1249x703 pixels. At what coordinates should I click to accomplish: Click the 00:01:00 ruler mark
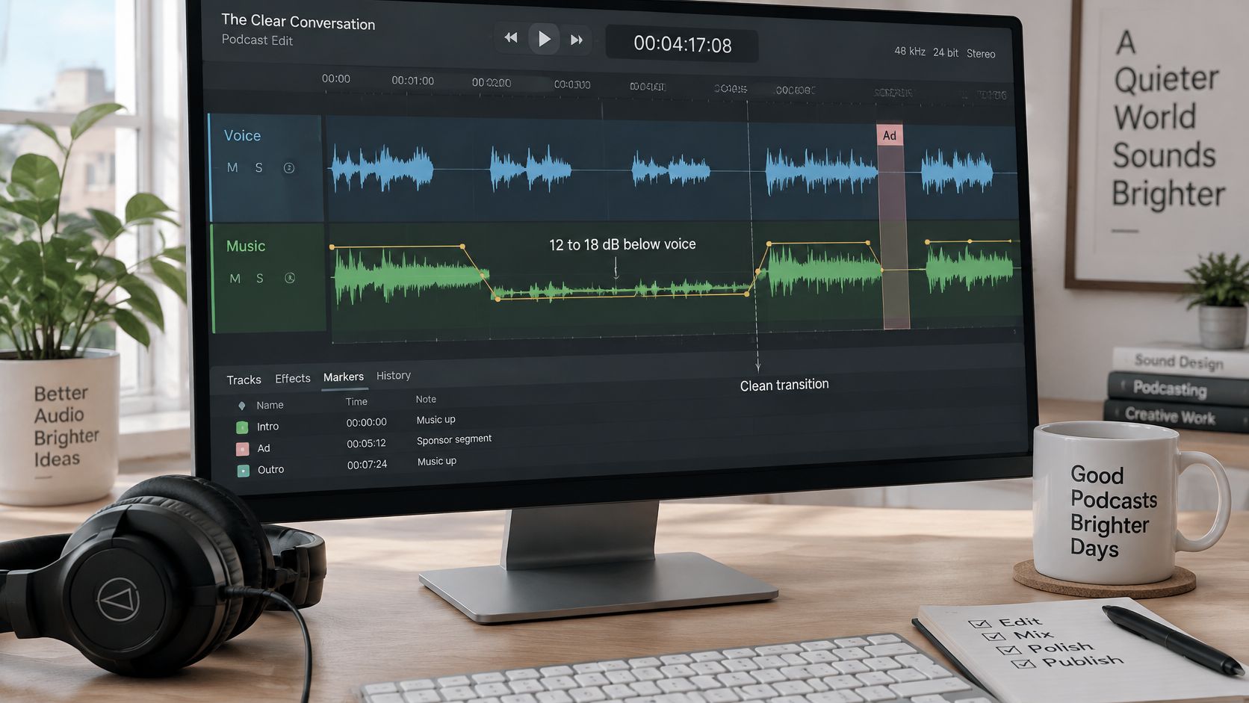coord(412,81)
